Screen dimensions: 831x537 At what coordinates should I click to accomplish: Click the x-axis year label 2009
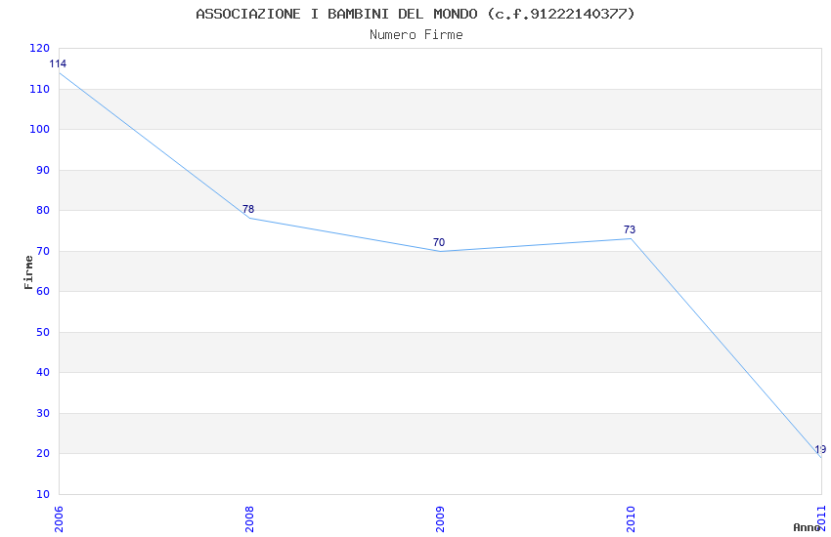[x=440, y=519]
